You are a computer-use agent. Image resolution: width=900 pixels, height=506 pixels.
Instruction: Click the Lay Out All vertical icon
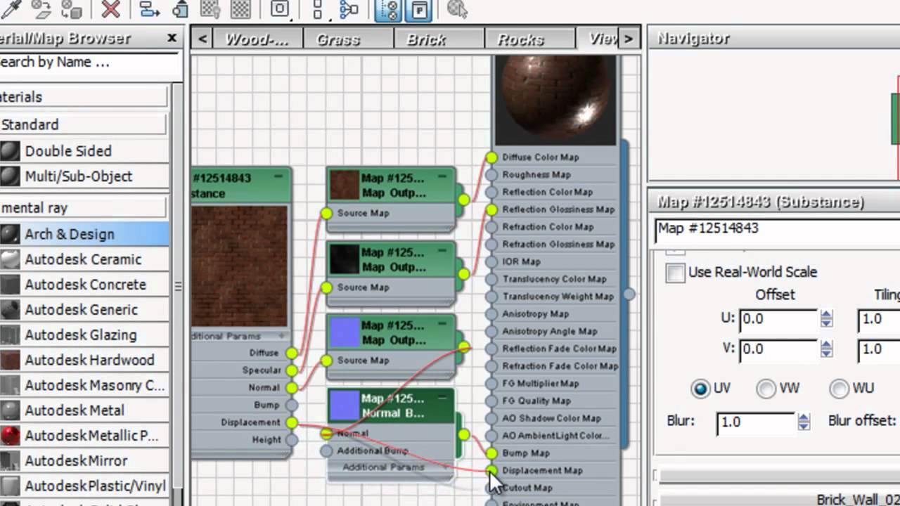tap(318, 8)
